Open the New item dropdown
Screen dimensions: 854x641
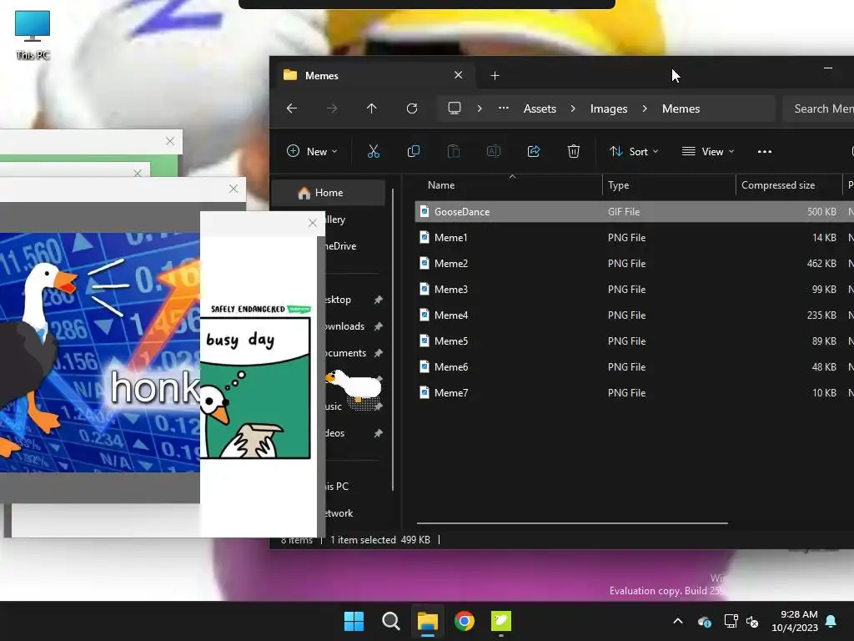pos(312,152)
